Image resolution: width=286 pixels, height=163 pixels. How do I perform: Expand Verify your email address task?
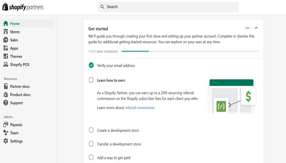(x=116, y=66)
